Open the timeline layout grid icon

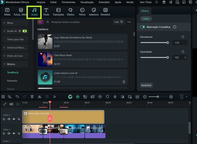(x=182, y=97)
